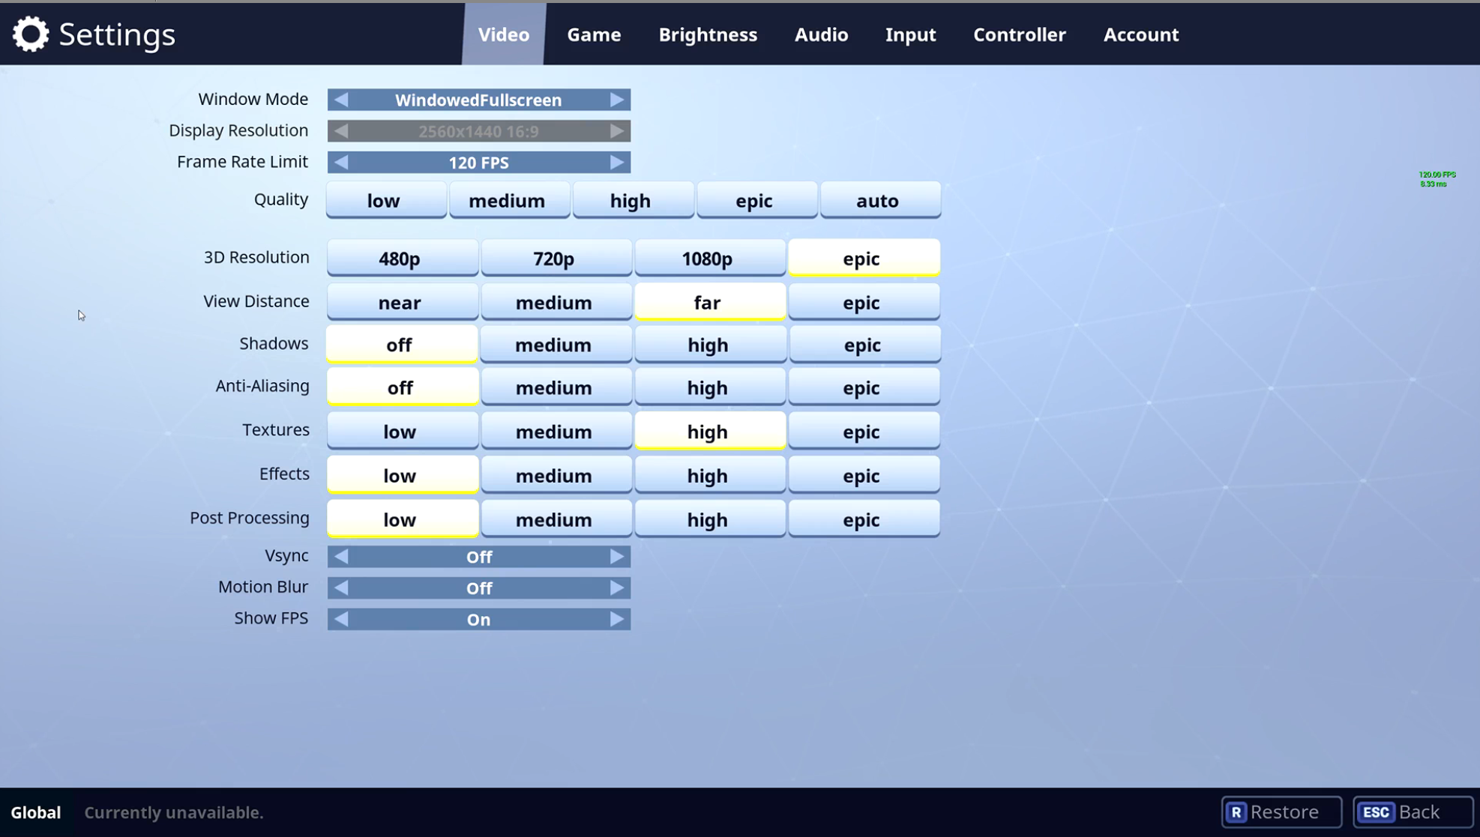The height and width of the screenshot is (837, 1480).
Task: Advance Window Mode with the right arrow
Action: click(x=617, y=99)
